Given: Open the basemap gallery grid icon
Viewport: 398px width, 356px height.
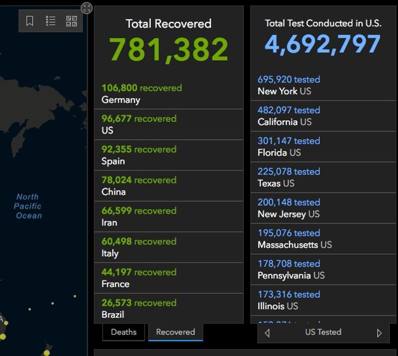Looking at the screenshot, I should click(72, 21).
